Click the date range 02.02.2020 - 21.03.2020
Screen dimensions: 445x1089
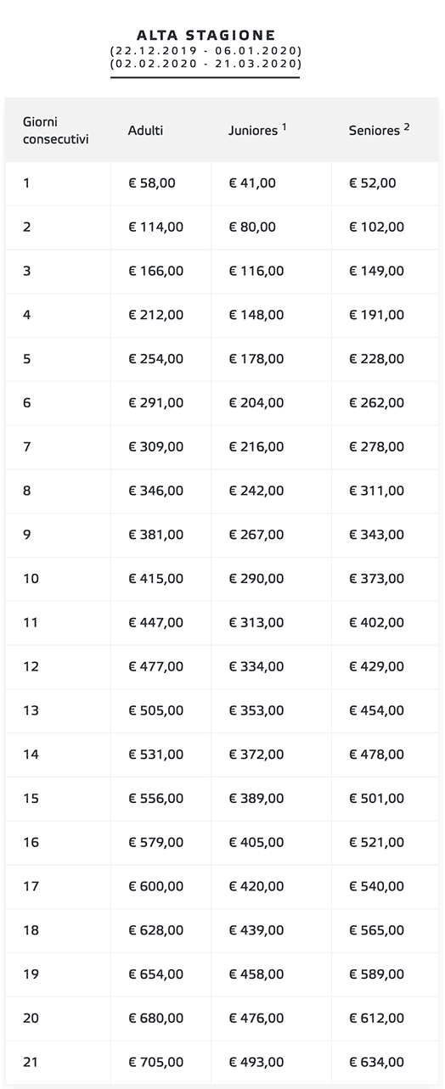pyautogui.click(x=206, y=63)
